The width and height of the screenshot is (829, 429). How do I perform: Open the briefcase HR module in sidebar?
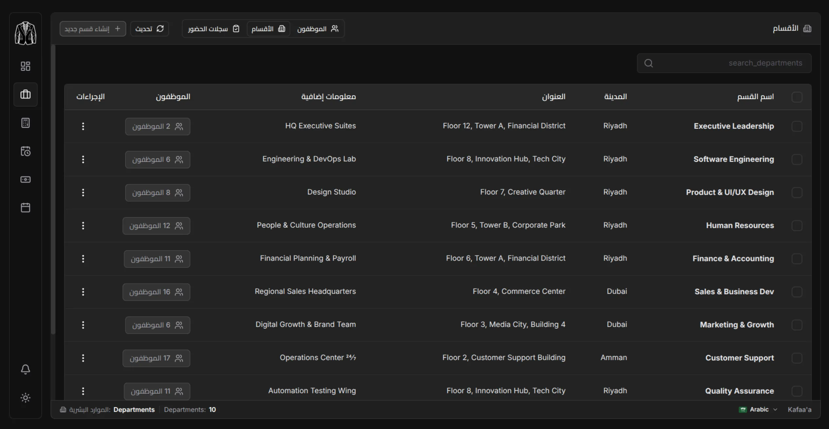(x=26, y=94)
